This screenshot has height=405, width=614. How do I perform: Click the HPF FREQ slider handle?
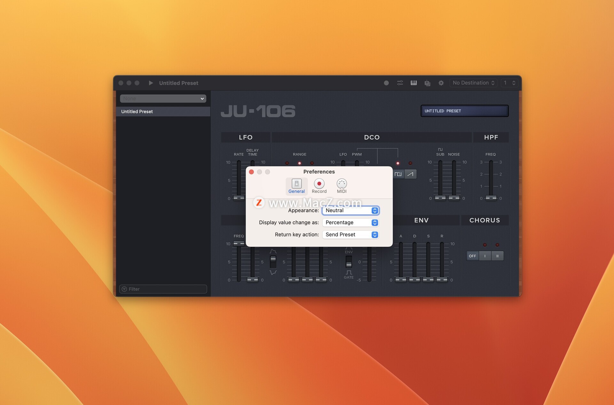(491, 198)
